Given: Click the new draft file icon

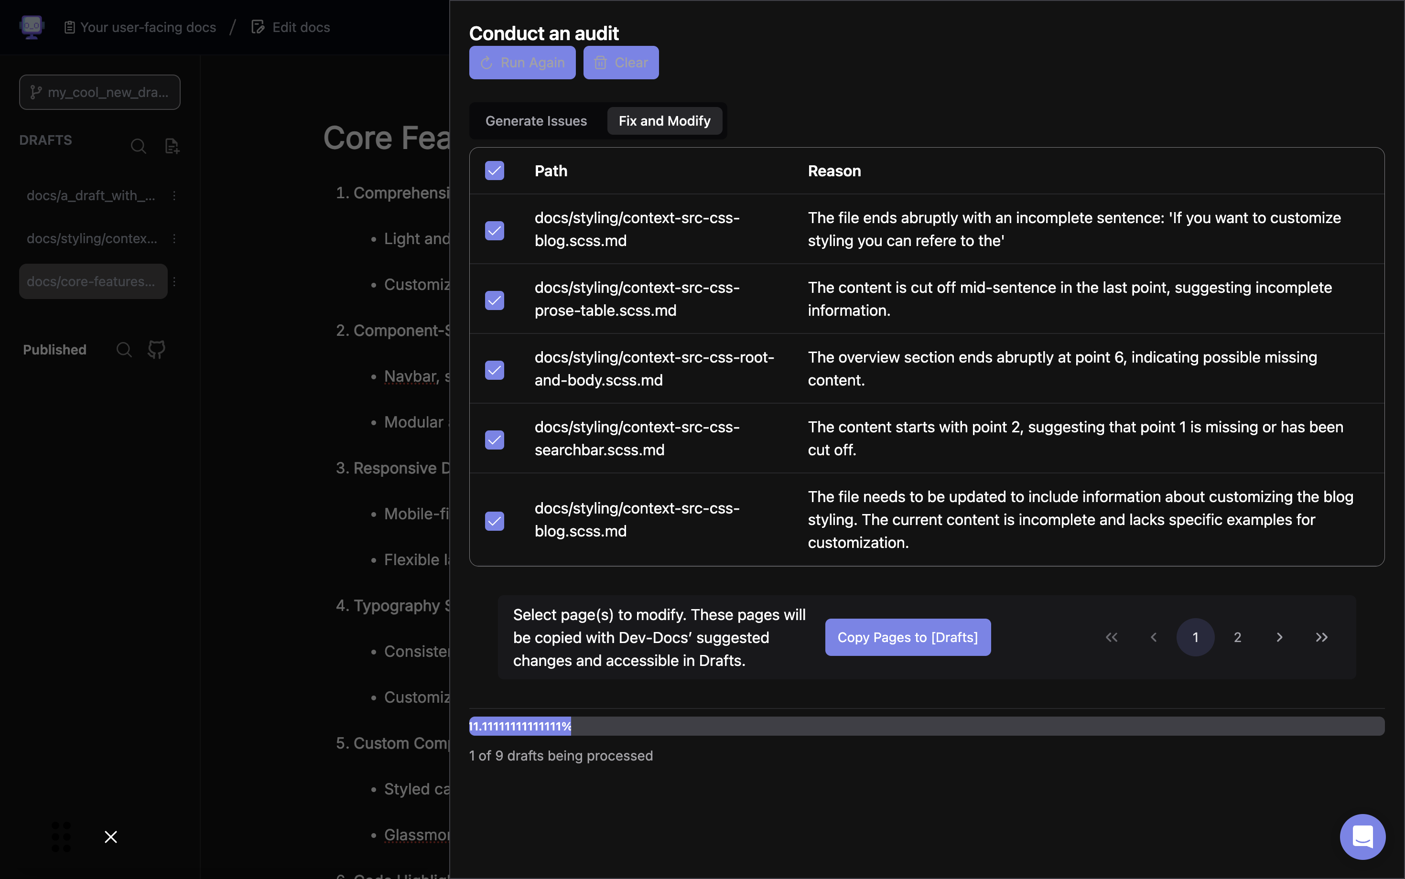Looking at the screenshot, I should (172, 146).
